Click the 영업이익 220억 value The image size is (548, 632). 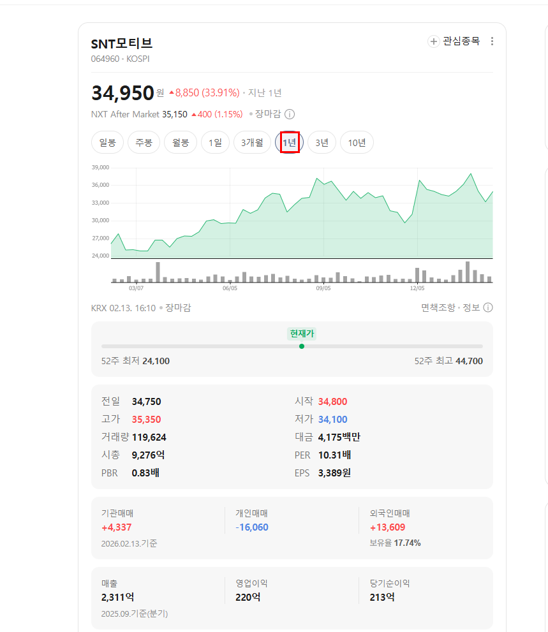tap(248, 598)
